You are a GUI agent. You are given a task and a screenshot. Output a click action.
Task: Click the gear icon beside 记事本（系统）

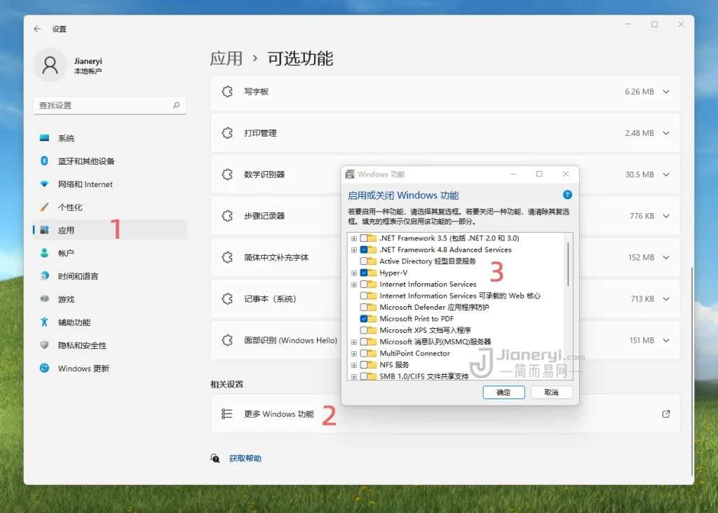point(227,299)
